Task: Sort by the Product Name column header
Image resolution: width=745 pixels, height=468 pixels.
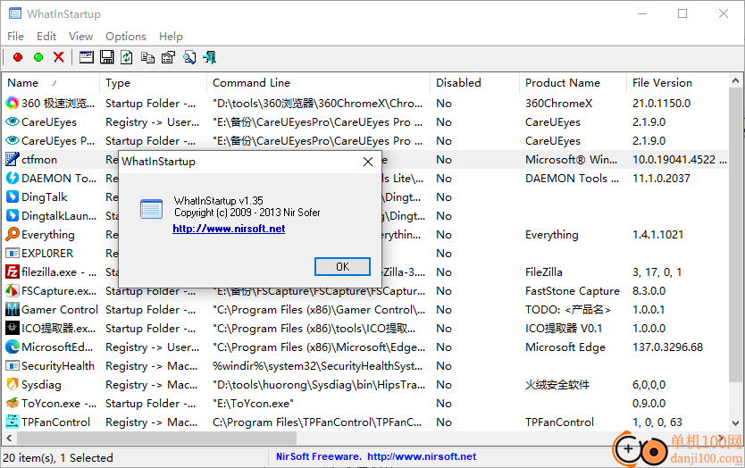Action: point(573,83)
